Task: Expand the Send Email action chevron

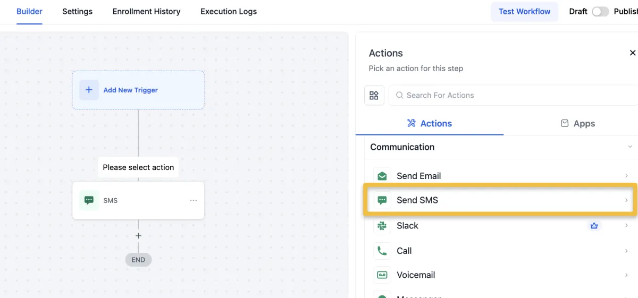Action: point(627,176)
